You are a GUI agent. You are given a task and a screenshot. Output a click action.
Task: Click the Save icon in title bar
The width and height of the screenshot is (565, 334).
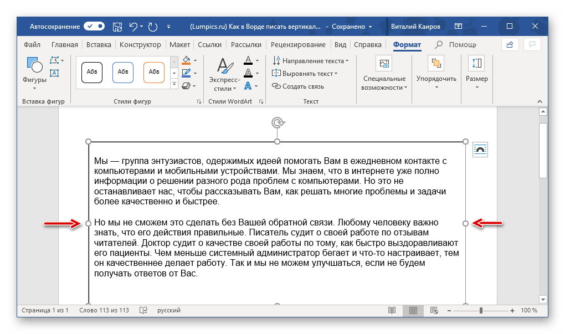pos(117,26)
